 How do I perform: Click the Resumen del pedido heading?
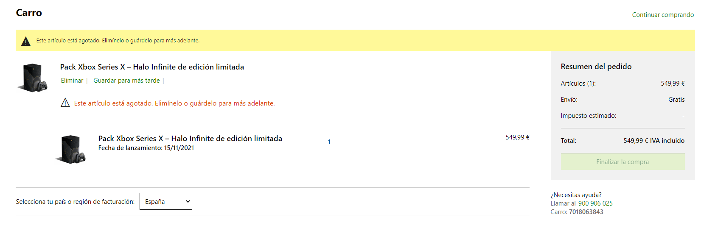(596, 67)
